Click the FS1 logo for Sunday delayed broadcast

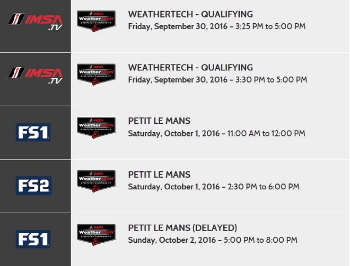(33, 238)
